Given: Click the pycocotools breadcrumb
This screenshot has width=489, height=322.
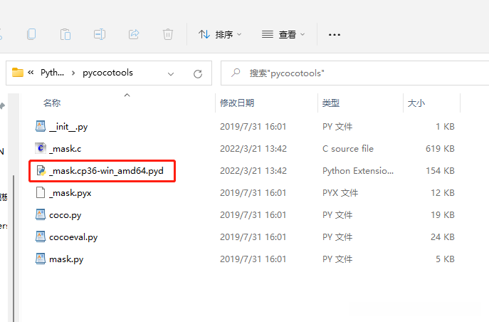Looking at the screenshot, I should pos(107,73).
